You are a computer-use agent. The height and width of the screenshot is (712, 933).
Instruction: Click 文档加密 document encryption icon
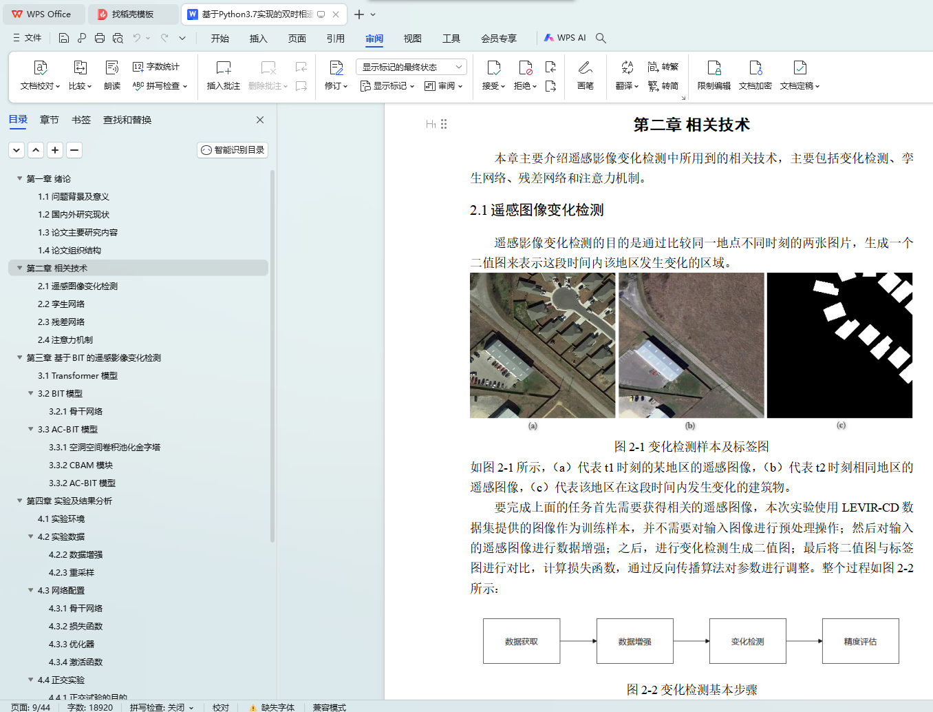pyautogui.click(x=755, y=68)
